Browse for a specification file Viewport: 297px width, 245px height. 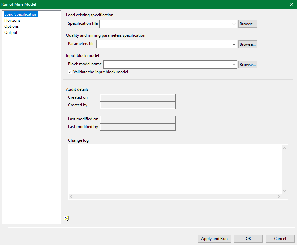(248, 24)
